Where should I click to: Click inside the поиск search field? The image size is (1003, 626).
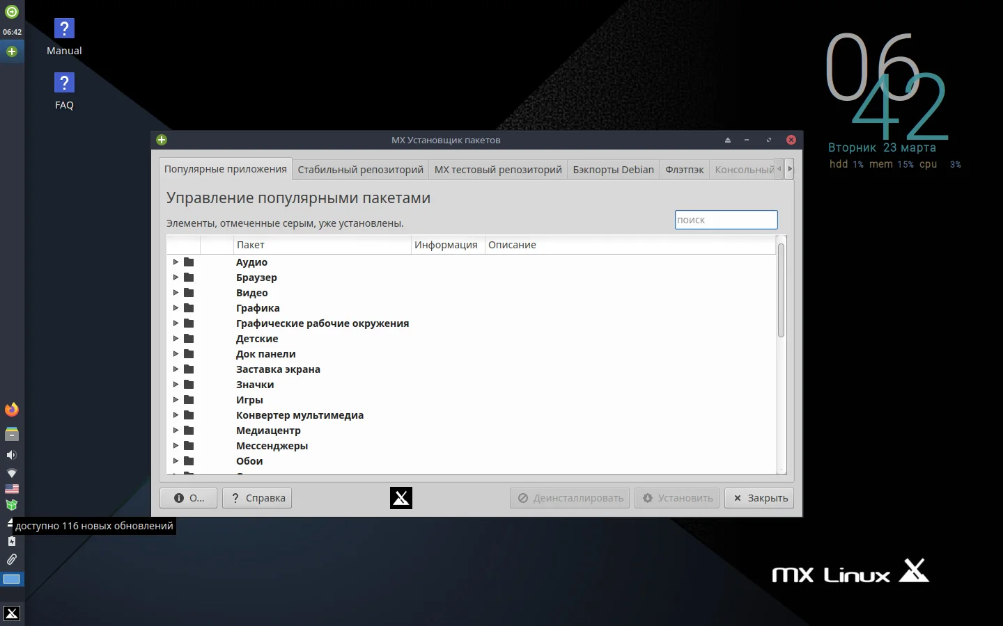(726, 220)
